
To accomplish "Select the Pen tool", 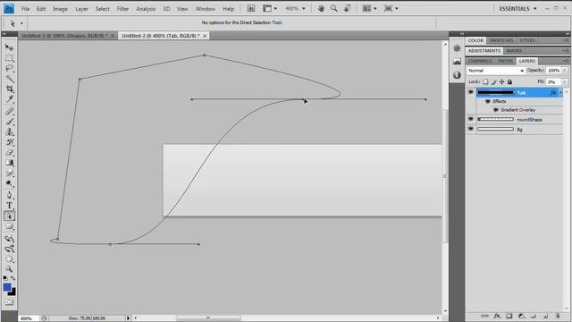I will [9, 195].
